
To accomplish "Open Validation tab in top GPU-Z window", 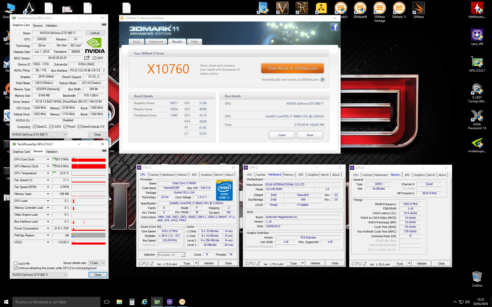I will pos(52,26).
